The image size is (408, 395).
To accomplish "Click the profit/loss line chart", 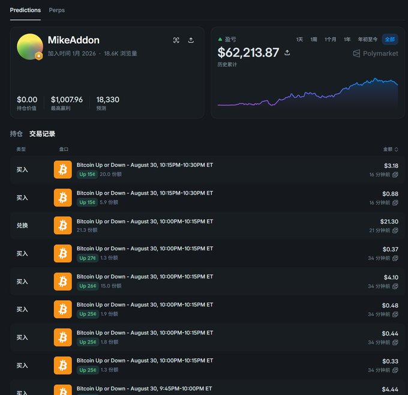I will pyautogui.click(x=308, y=92).
